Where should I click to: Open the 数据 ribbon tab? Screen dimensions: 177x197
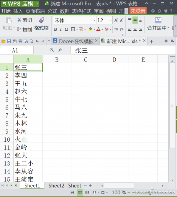click(65, 11)
